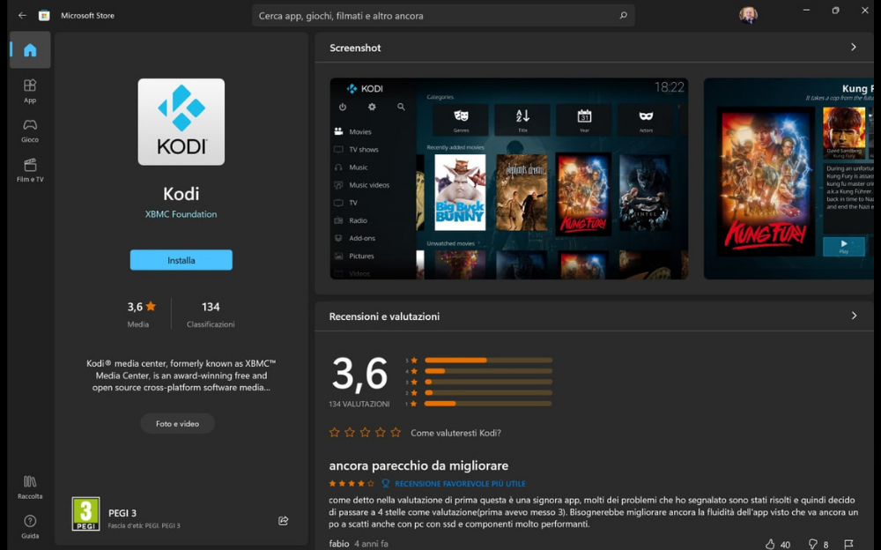Click the Kodi app logo

pyautogui.click(x=181, y=122)
